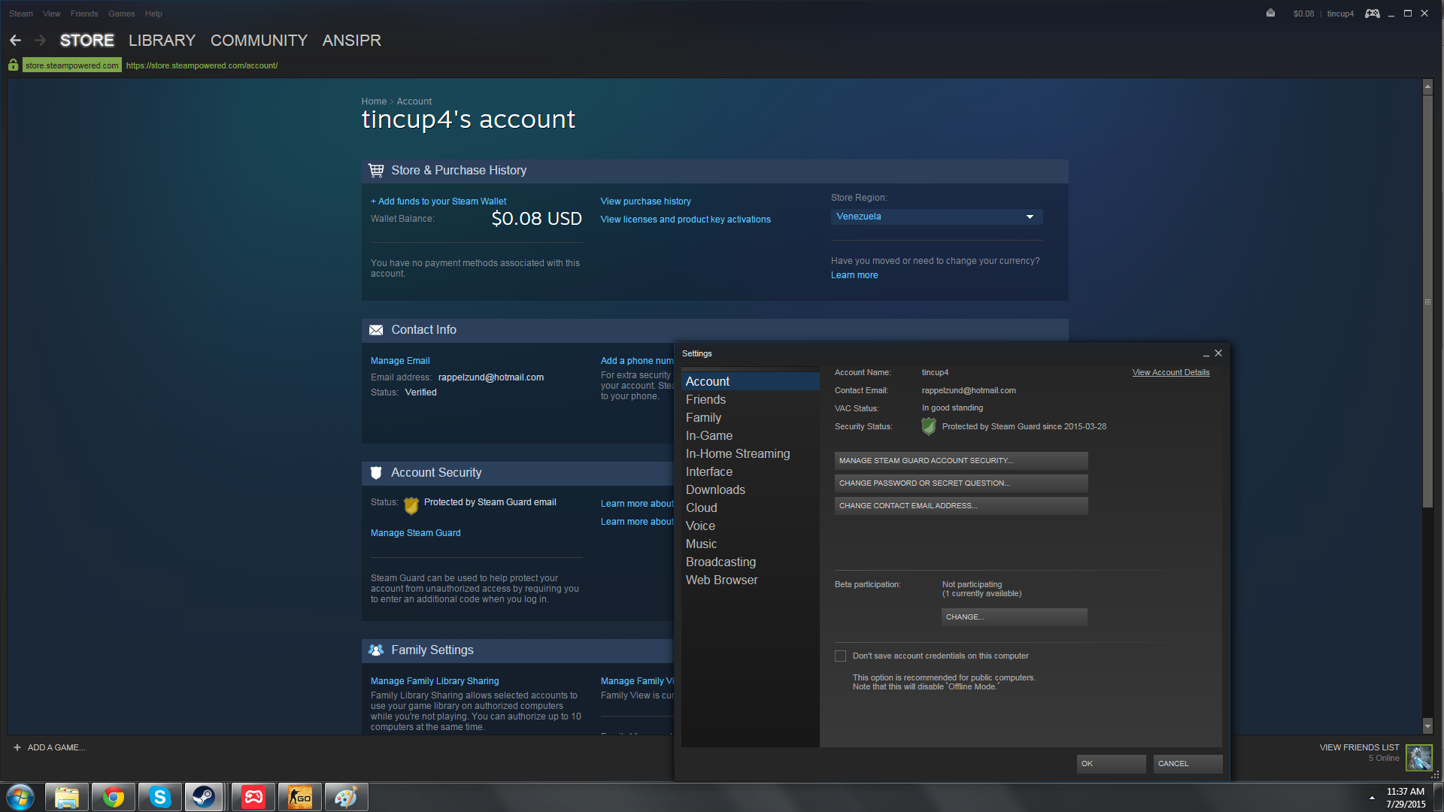Launch Google Chrome from the taskbar
This screenshot has width=1444, height=812.
pyautogui.click(x=114, y=797)
